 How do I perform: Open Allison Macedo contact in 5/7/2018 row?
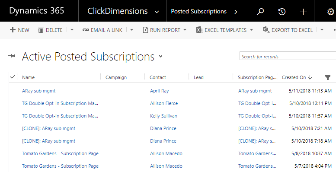[x=166, y=166]
